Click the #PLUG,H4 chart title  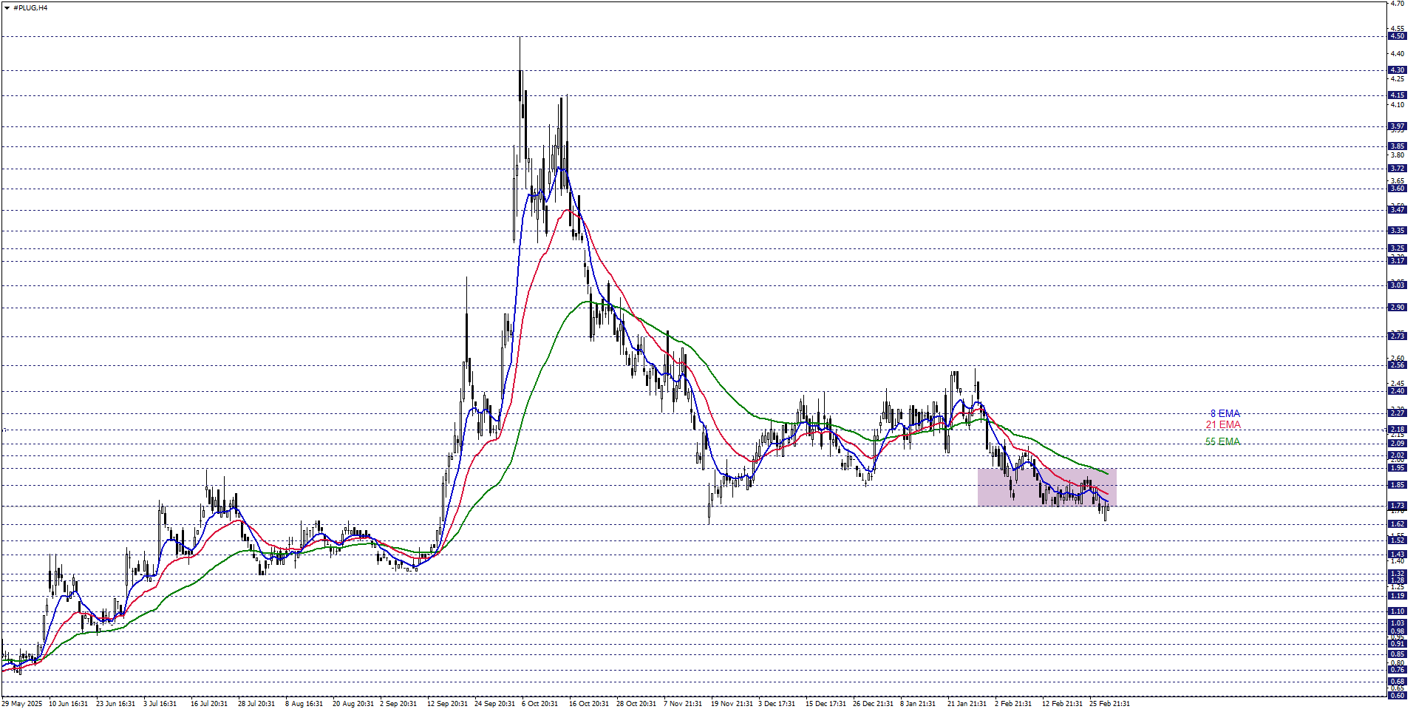(x=30, y=8)
